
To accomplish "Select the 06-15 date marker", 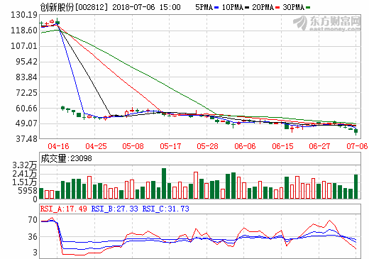I will pyautogui.click(x=282, y=146).
